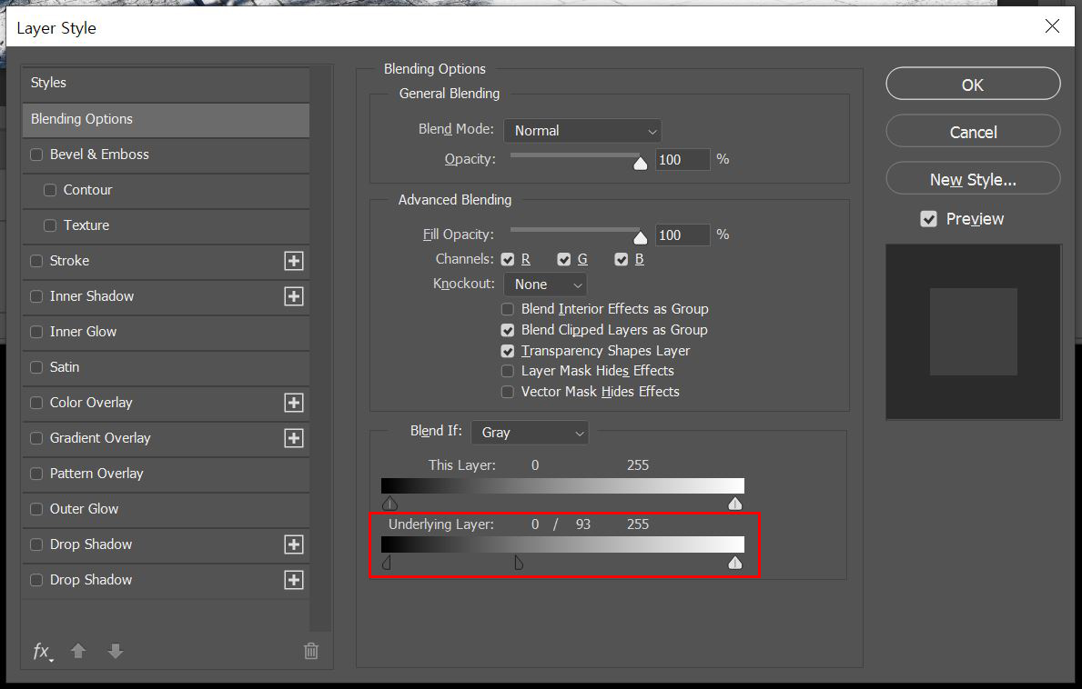Click the Opacity percentage field
This screenshot has height=689, width=1082.
click(682, 160)
